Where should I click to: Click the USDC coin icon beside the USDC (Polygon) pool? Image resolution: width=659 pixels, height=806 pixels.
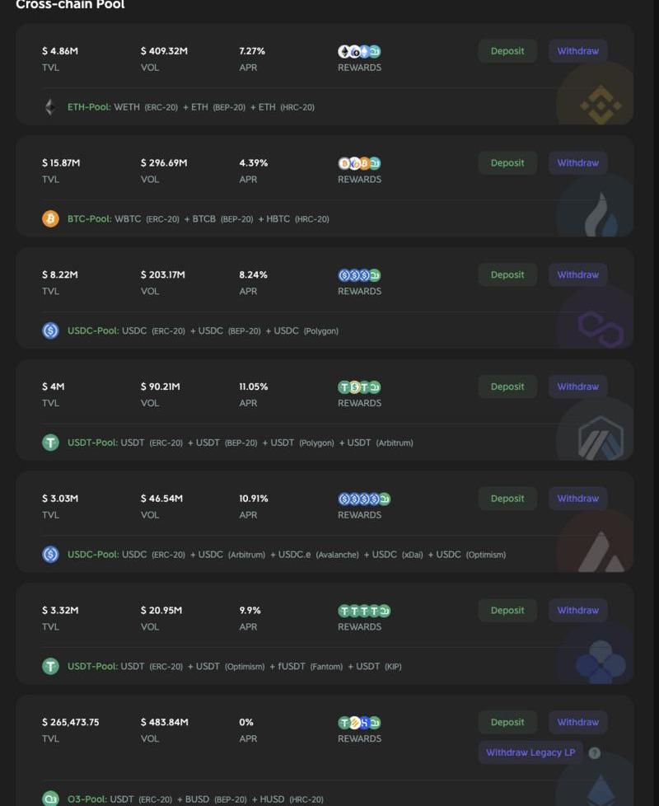click(50, 330)
